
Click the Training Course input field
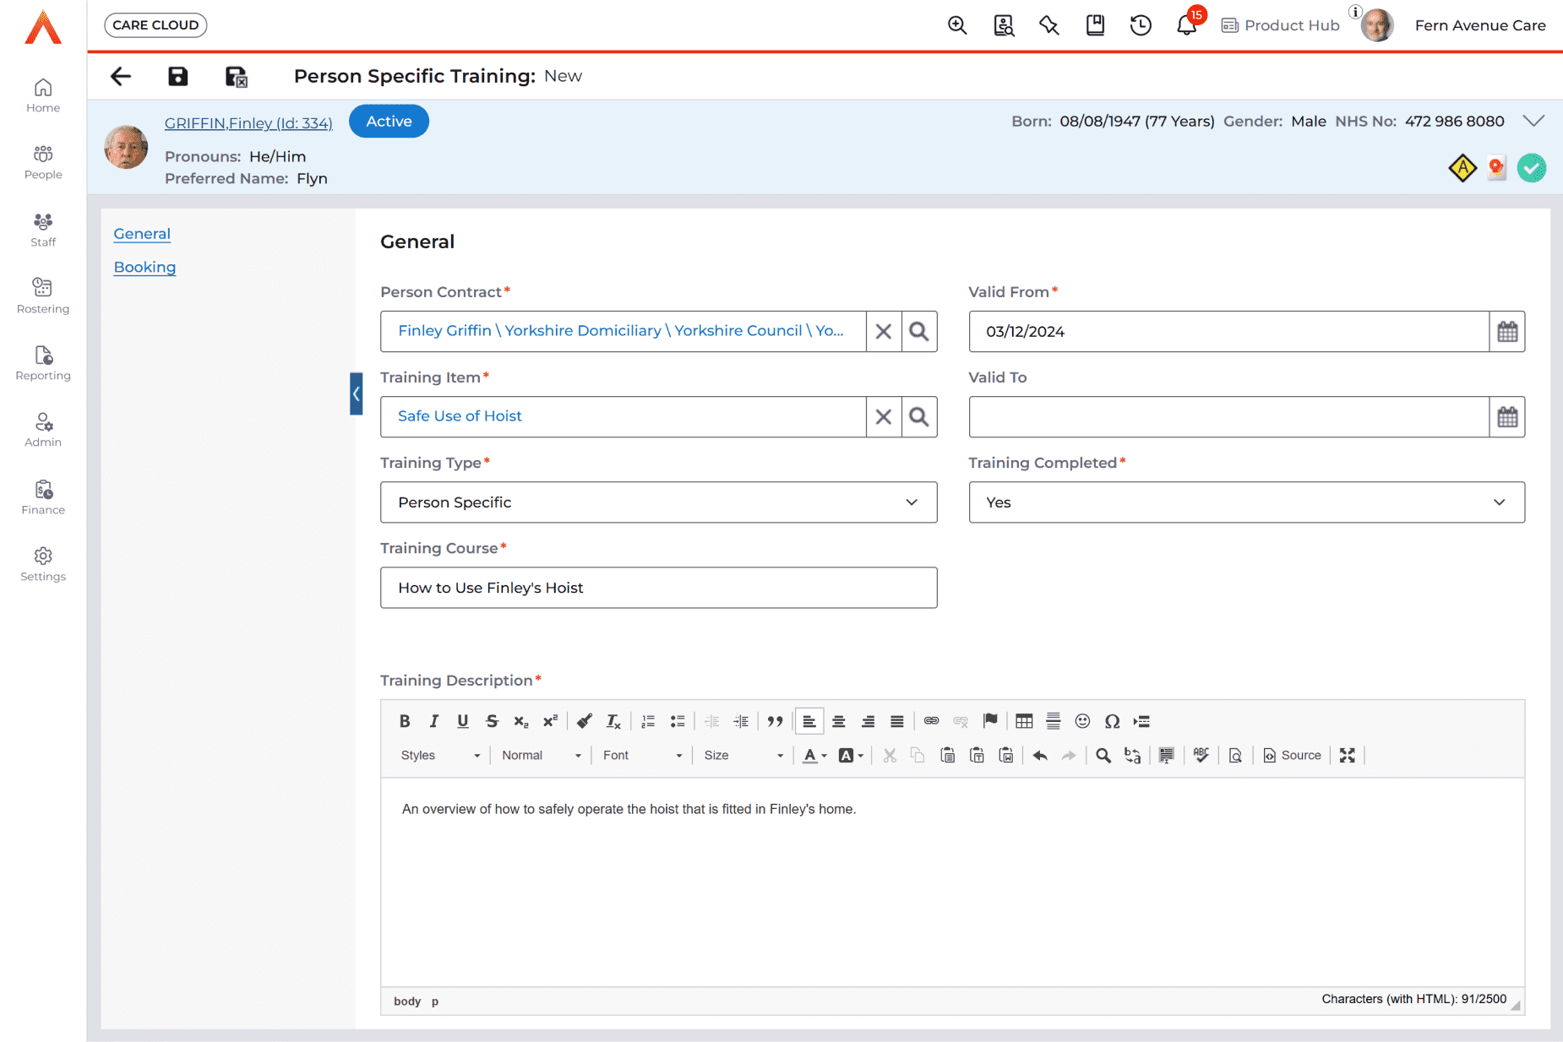(658, 588)
